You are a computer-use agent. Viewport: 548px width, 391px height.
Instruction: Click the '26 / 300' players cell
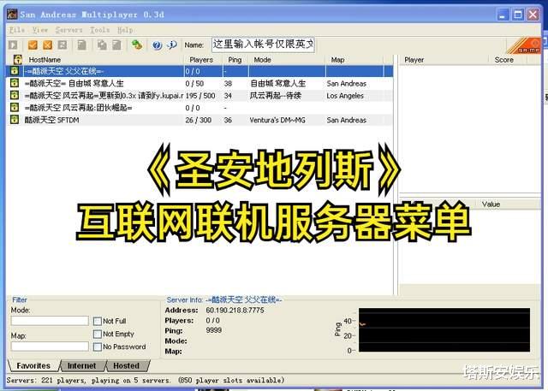[x=199, y=120]
